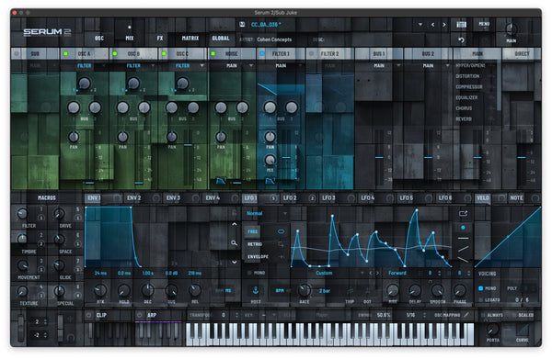
Task: Click the NOISE filter shape icon
Action: 221,181
